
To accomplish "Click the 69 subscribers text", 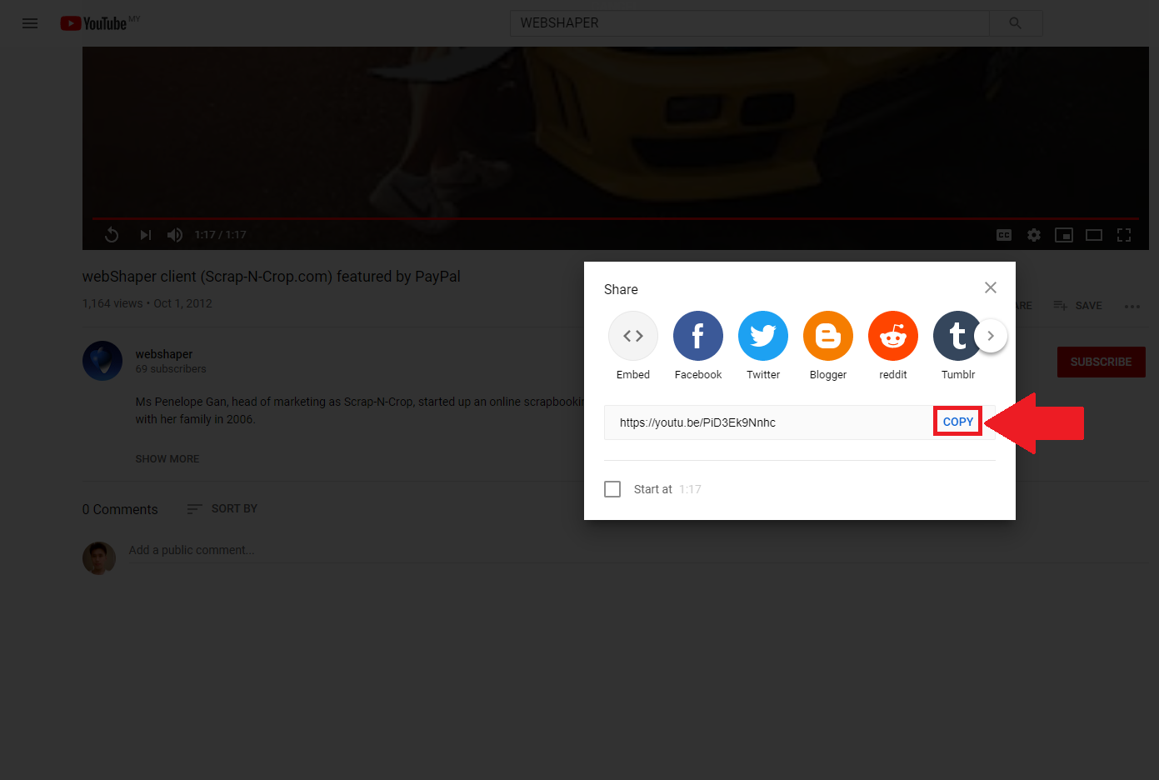I will pos(171,369).
